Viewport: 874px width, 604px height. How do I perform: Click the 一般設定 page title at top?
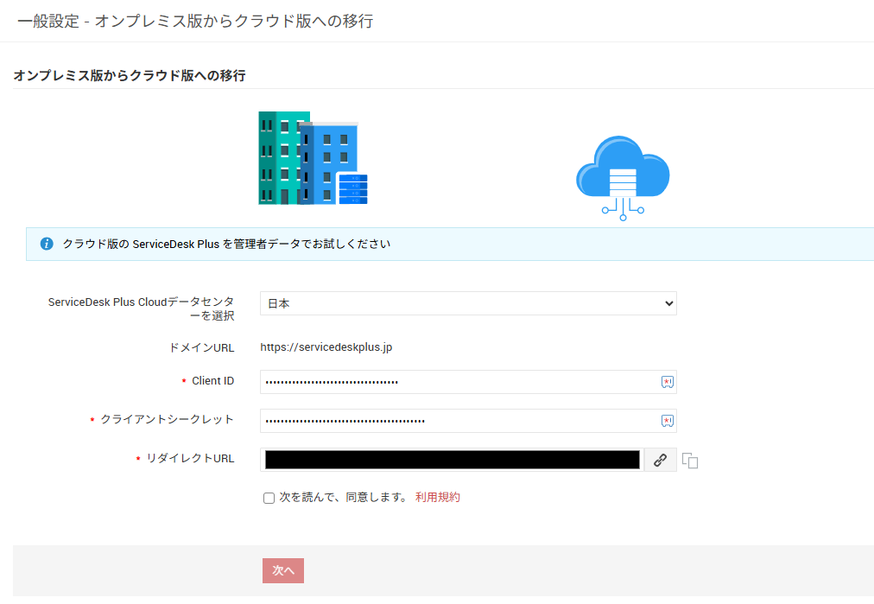196,22
